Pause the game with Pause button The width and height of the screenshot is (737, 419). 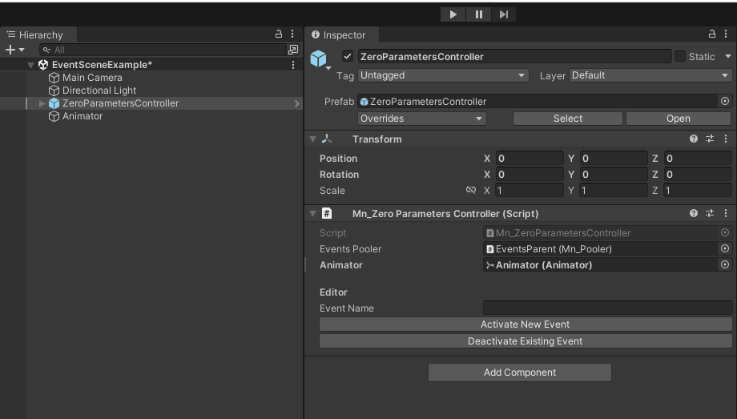pos(478,14)
